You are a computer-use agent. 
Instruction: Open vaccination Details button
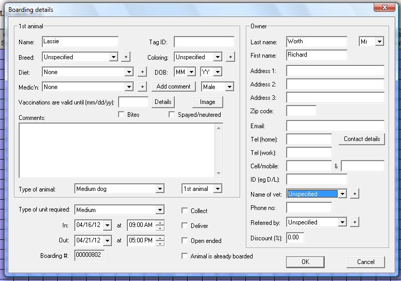point(163,102)
